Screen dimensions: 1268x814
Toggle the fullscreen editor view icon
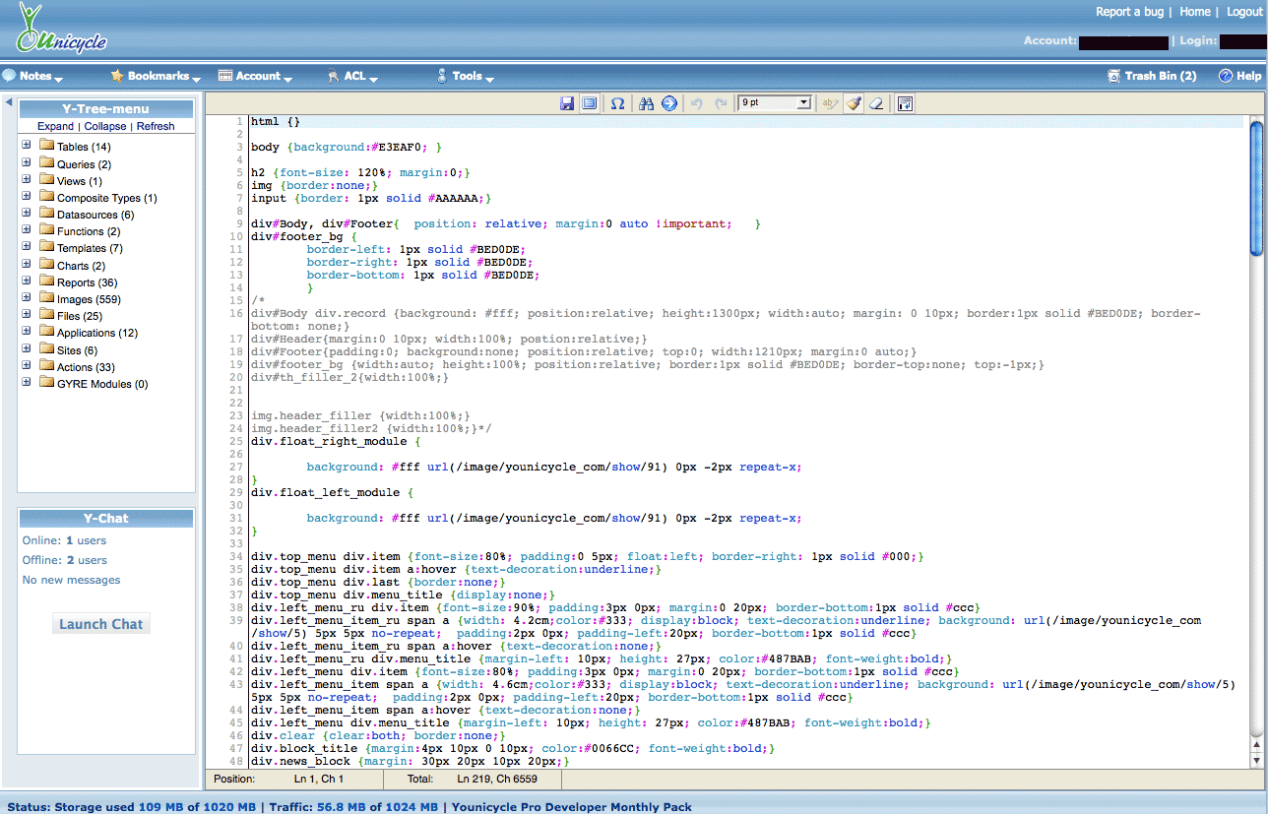point(589,103)
